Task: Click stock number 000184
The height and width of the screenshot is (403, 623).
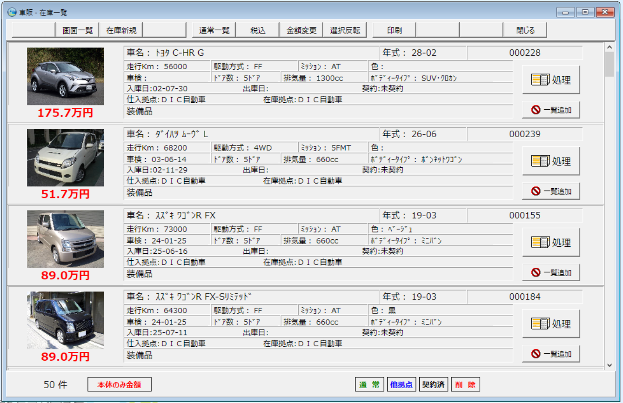Action: (x=525, y=297)
